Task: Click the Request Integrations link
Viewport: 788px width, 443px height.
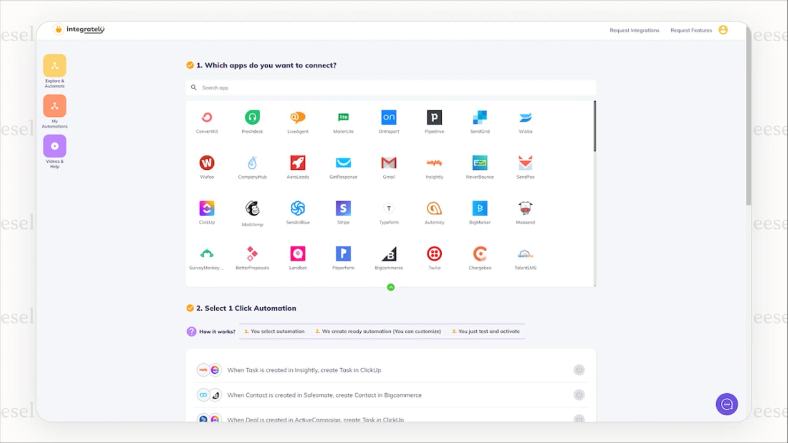Action: (x=634, y=30)
